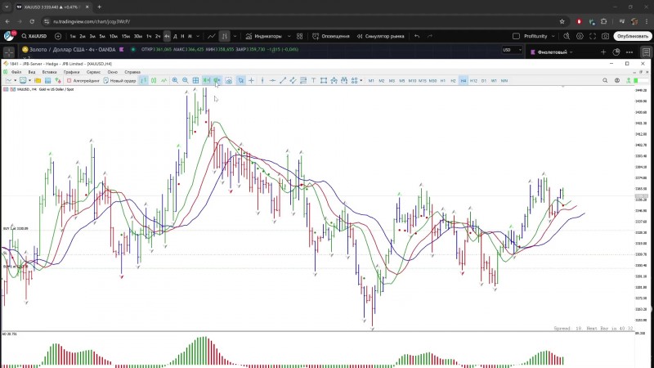Select the text label tool in MetaTrader
Image resolution: width=654 pixels, height=368 pixels.
(x=313, y=80)
